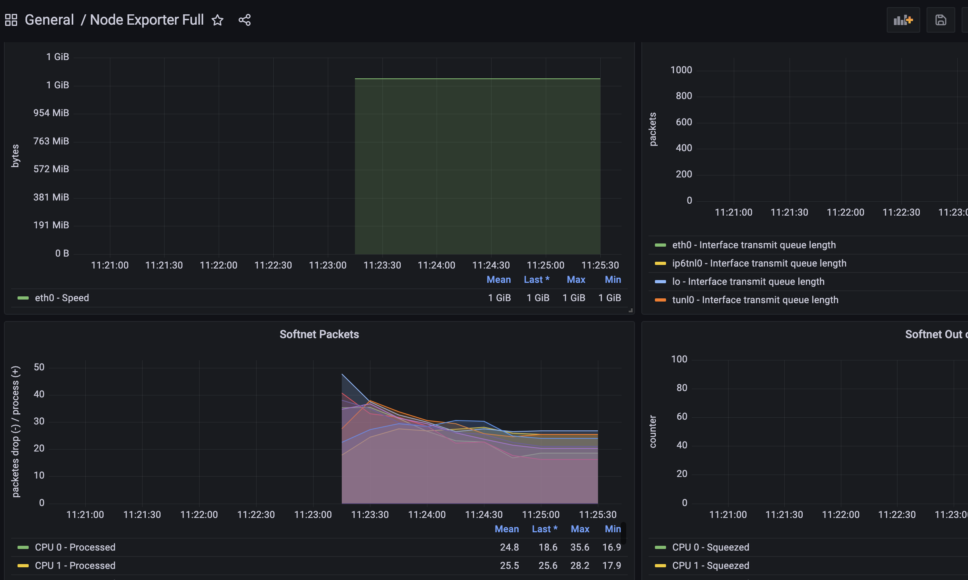This screenshot has width=968, height=580.
Task: Toggle CPU 1 - Processed series
Action: 75,566
